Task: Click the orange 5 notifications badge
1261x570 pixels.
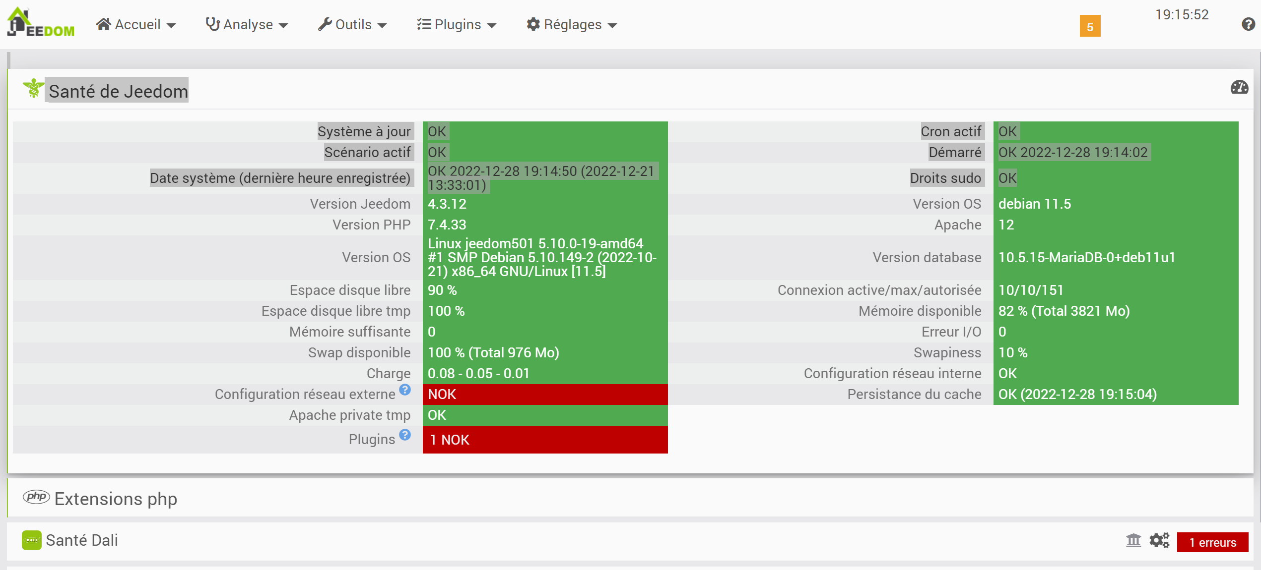Action: pyautogui.click(x=1090, y=26)
